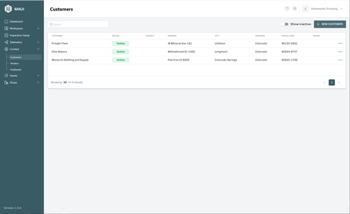Image resolution: width=350 pixels, height=214 pixels.
Task: Expand the Shops menu chevron
Action: (x=38, y=83)
